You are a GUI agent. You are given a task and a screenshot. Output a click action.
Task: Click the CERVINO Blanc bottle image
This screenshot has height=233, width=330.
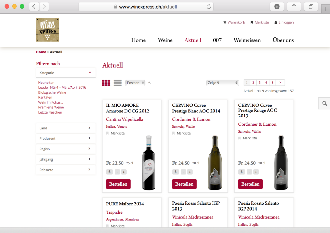point(215,163)
